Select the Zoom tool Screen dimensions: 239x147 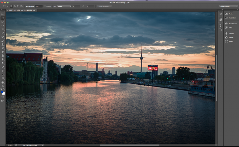(3, 86)
